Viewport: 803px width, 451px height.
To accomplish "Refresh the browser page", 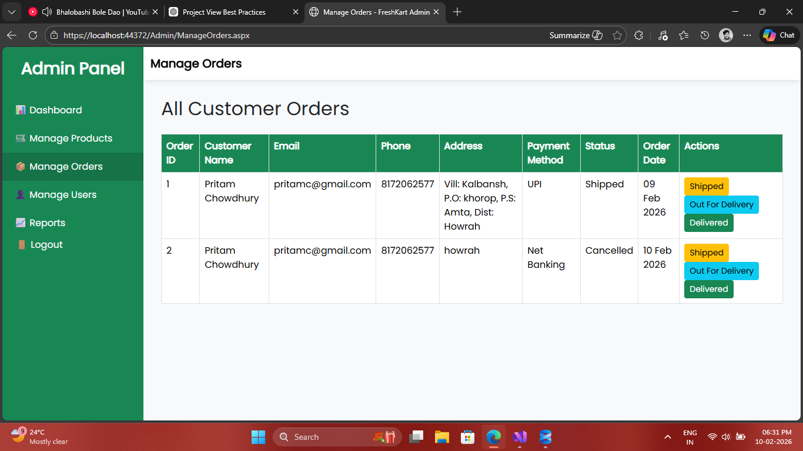I will [x=33, y=35].
